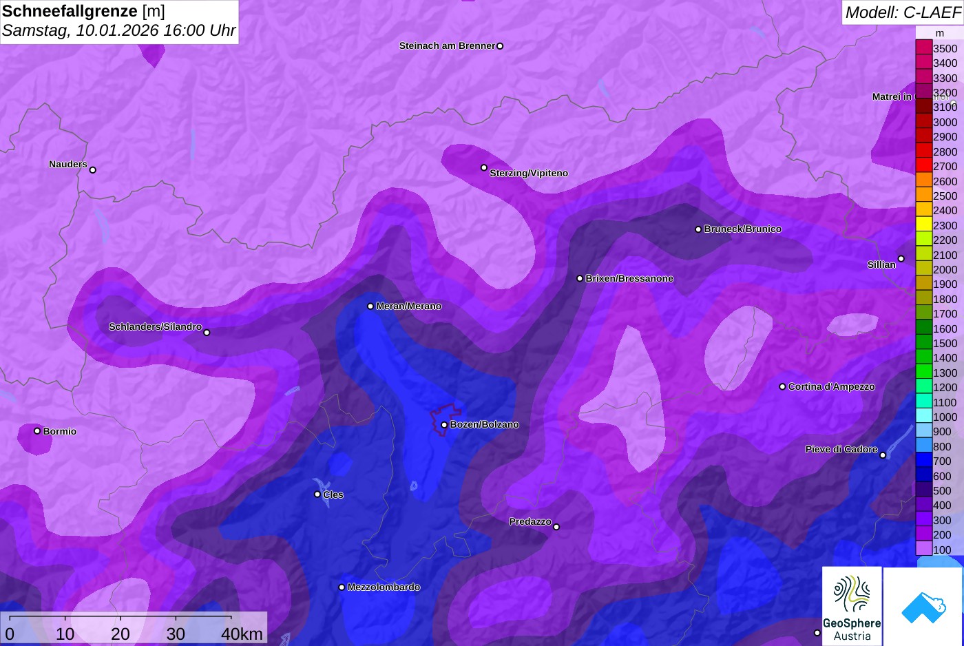The image size is (964, 646).
Task: Click the Schneefallgrenze [m] title text
Action: coord(83,11)
